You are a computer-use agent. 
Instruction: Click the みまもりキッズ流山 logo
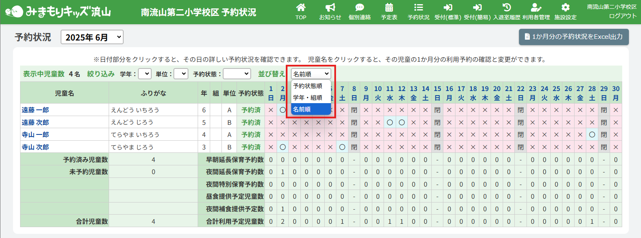58,12
